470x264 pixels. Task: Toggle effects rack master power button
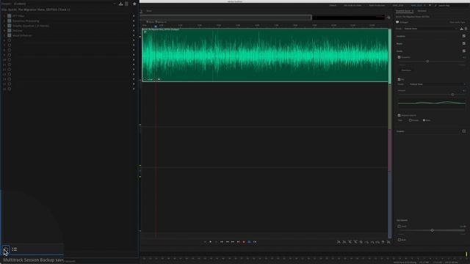pos(6,249)
